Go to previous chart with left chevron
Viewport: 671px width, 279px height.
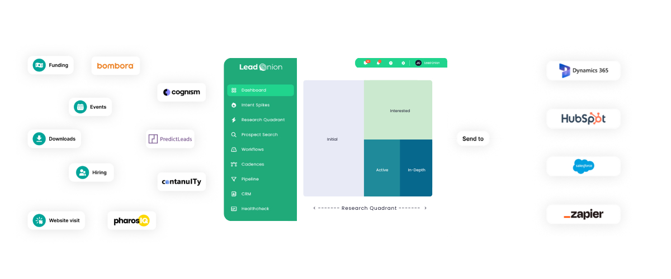[314, 208]
